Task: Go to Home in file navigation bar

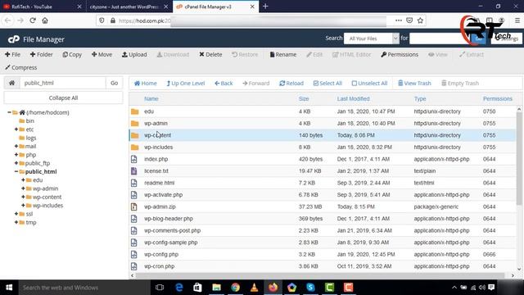Action: pyautogui.click(x=146, y=84)
